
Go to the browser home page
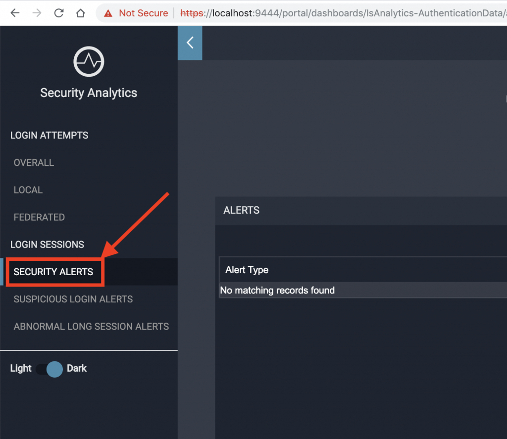(x=80, y=13)
